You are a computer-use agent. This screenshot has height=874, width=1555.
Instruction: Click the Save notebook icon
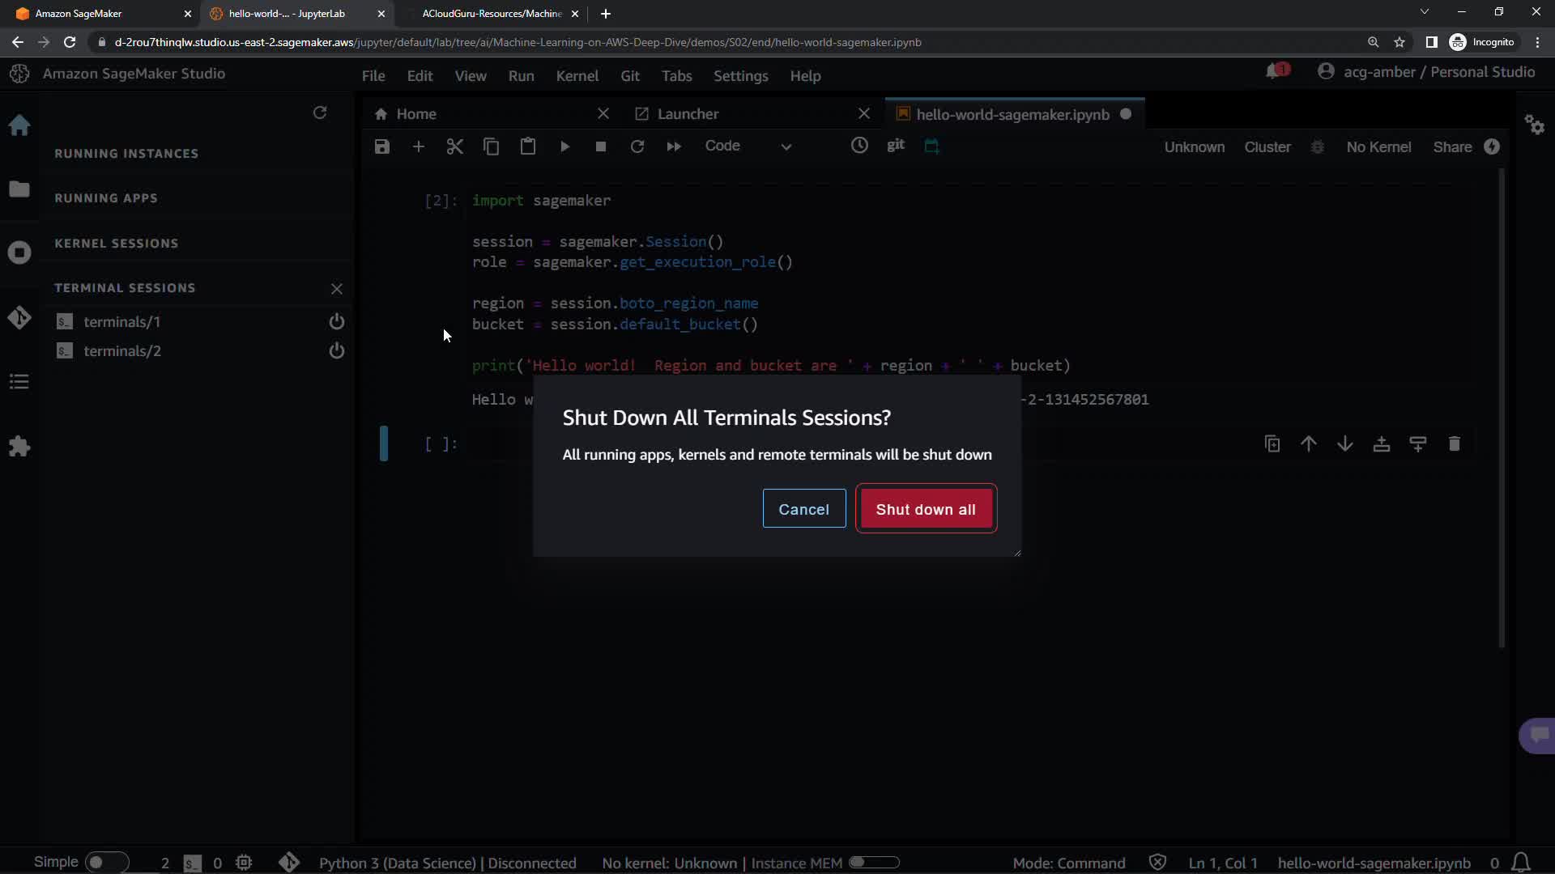(382, 146)
